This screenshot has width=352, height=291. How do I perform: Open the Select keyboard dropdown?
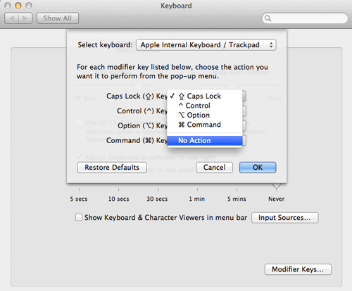[x=206, y=45]
